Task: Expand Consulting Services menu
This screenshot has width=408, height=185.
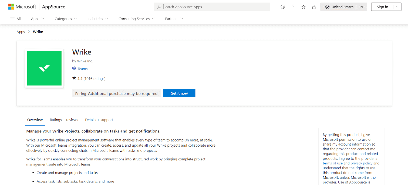Action: coord(136,19)
